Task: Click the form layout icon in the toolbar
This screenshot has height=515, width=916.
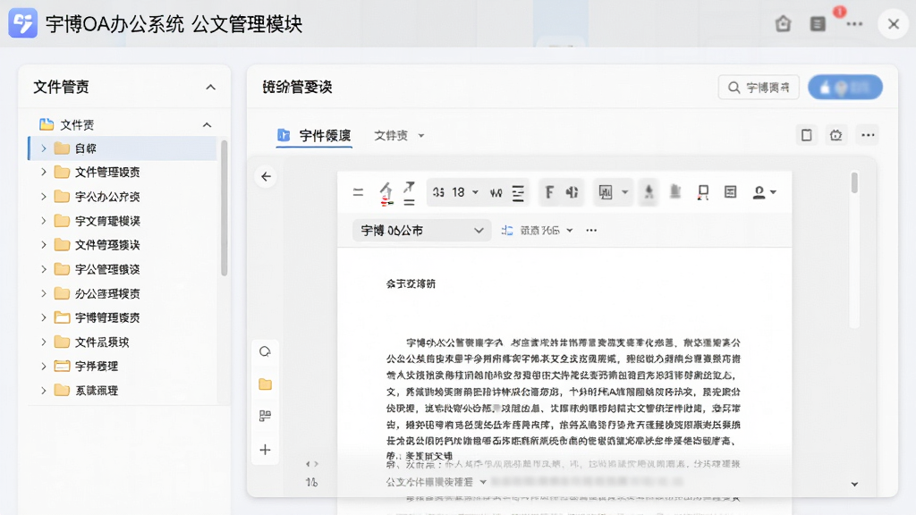Action: click(x=730, y=192)
